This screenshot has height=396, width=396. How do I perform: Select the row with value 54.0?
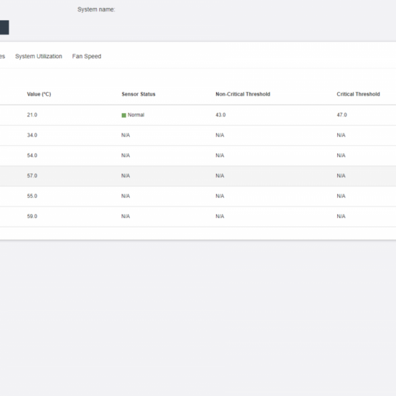[x=198, y=156]
